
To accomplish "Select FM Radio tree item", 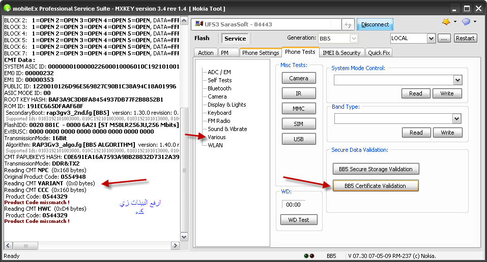I will [x=219, y=121].
